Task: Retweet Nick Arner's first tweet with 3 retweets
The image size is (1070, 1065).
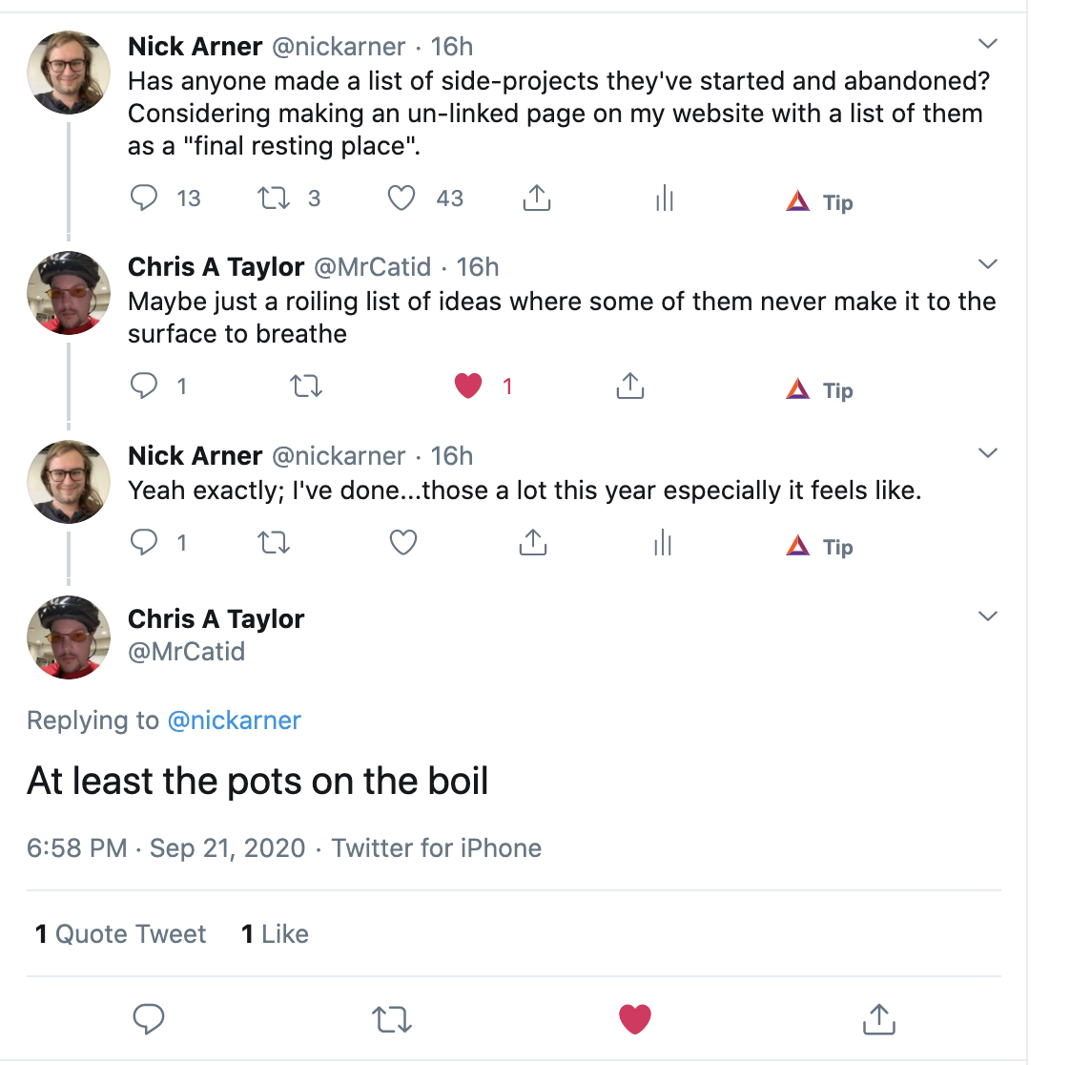Action: [x=274, y=198]
